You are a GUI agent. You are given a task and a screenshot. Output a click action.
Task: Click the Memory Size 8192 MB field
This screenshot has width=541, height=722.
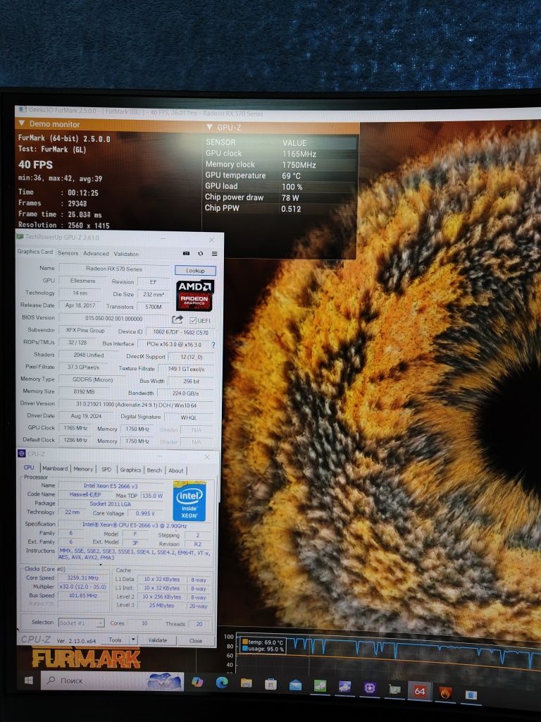[x=85, y=392]
